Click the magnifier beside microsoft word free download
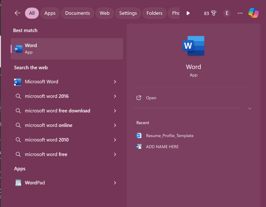Viewport: 266px width, 207px height. tap(18, 111)
